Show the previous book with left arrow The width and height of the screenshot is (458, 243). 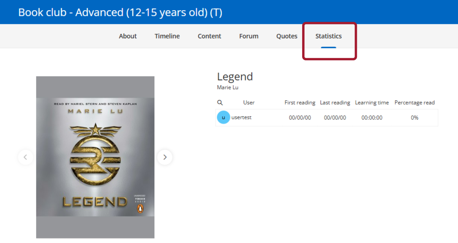pyautogui.click(x=25, y=157)
